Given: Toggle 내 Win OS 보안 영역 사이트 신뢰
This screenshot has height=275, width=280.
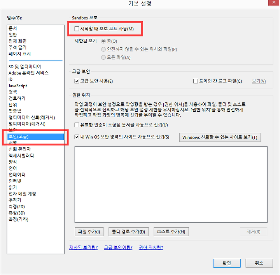Looking at the screenshot, I should coord(77,137).
